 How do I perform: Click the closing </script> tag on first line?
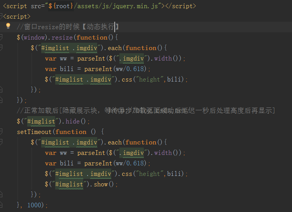[181, 6]
